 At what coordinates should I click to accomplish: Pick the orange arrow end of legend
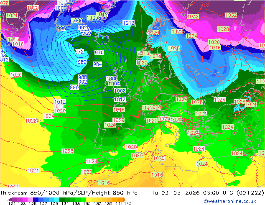pyautogui.click(x=125, y=200)
